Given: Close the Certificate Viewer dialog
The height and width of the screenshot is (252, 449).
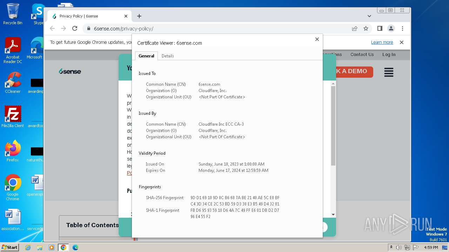Looking at the screenshot, I should [317, 39].
